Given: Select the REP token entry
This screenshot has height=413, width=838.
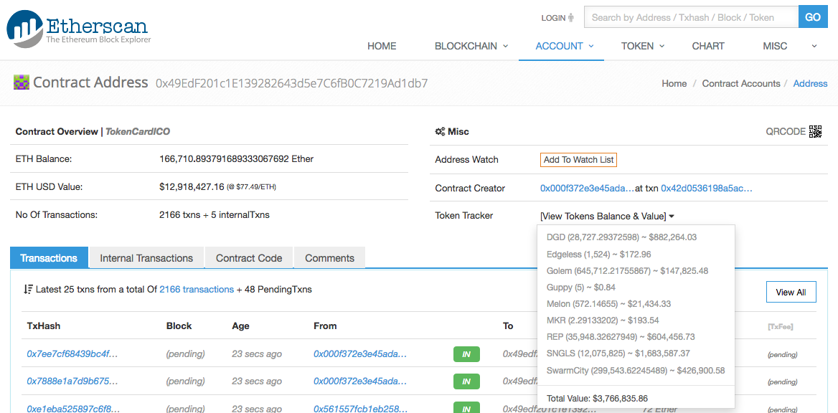Looking at the screenshot, I should point(621,337).
